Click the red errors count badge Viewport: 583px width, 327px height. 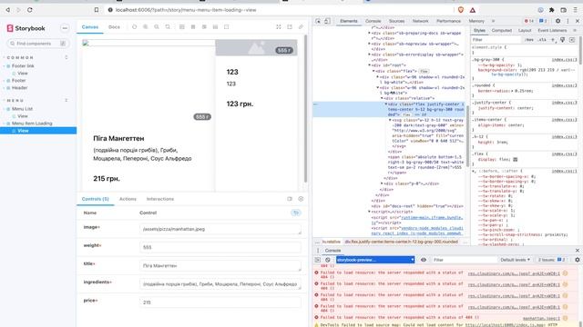(x=528, y=21)
